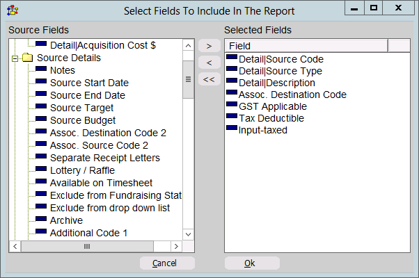This screenshot has width=419, height=278.
Task: Select Lottery / Raffle field
Action: (x=82, y=170)
